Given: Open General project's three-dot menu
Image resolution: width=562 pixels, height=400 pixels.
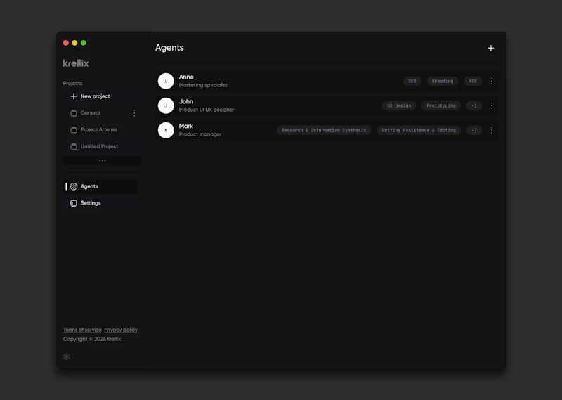Looking at the screenshot, I should (134, 113).
